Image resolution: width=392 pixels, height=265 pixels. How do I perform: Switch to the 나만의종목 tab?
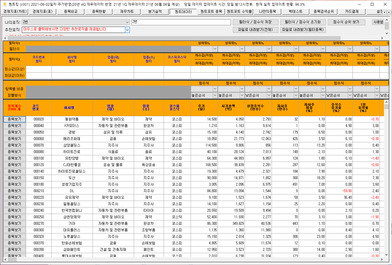point(267,12)
